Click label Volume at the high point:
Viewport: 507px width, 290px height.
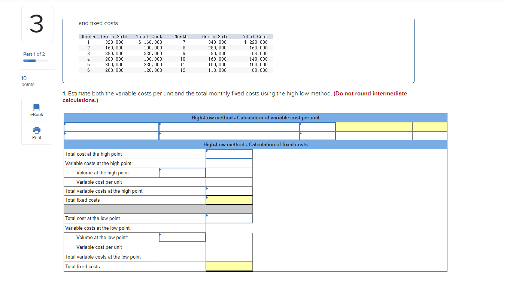pyautogui.click(x=103, y=173)
